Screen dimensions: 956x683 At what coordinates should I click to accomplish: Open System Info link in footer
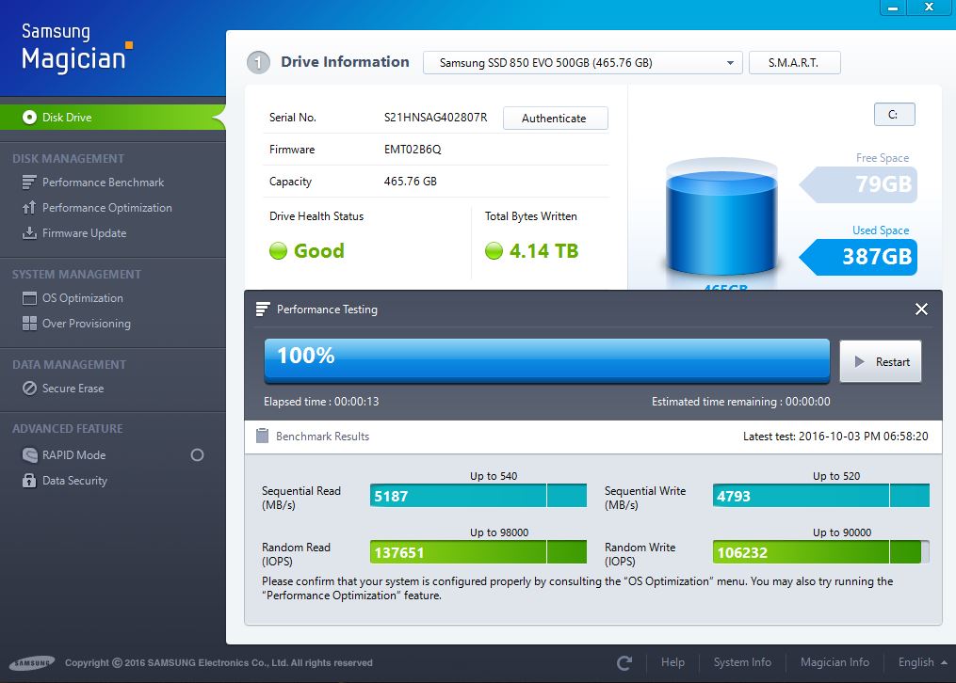tap(742, 662)
